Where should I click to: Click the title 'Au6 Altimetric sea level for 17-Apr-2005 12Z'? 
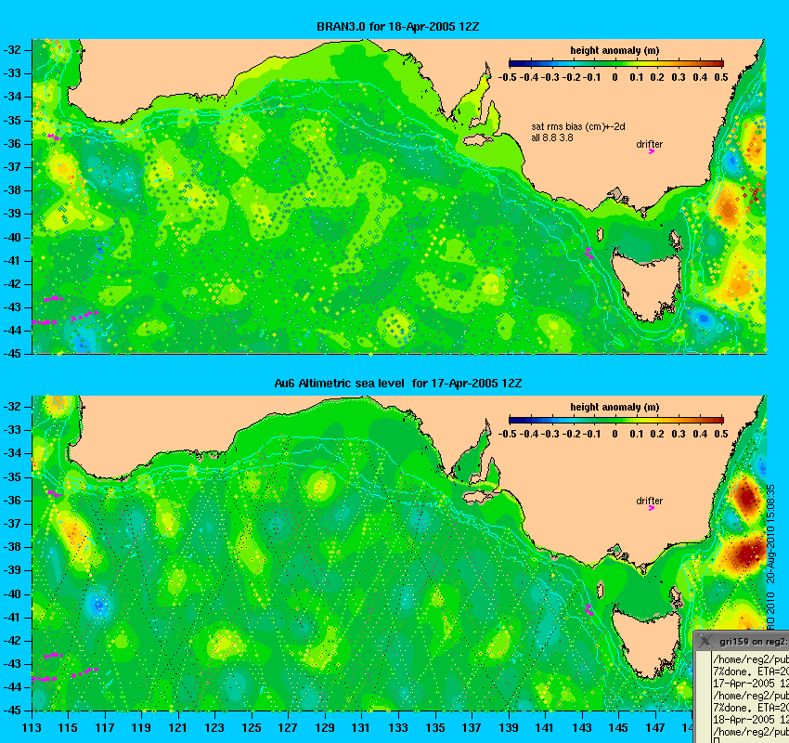tap(397, 383)
